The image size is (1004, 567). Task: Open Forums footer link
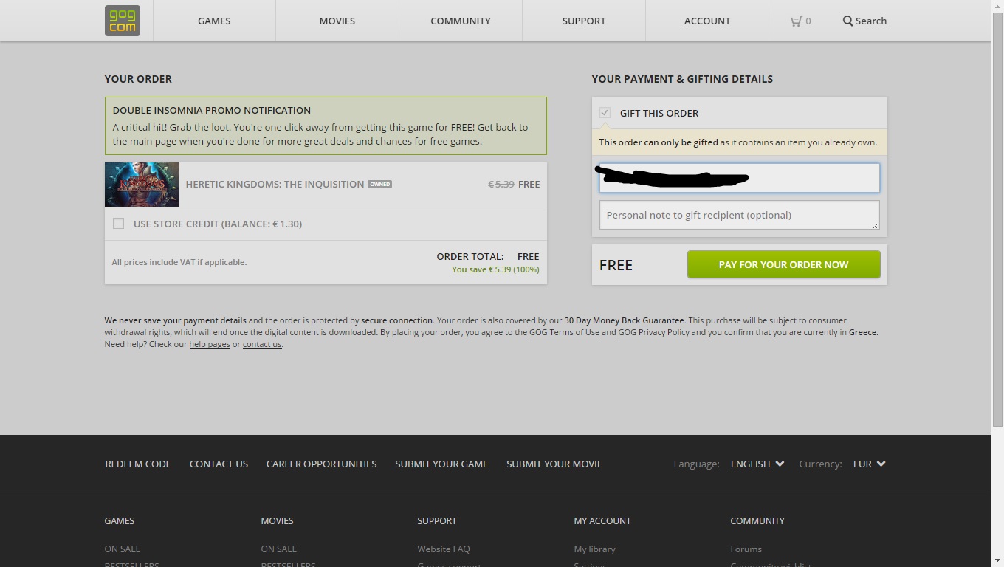tap(746, 549)
